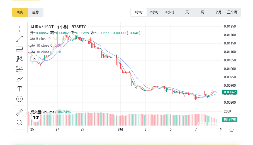253x145 pixels.
Task: Switch to the K线 chart tab
Action: pos(20,12)
